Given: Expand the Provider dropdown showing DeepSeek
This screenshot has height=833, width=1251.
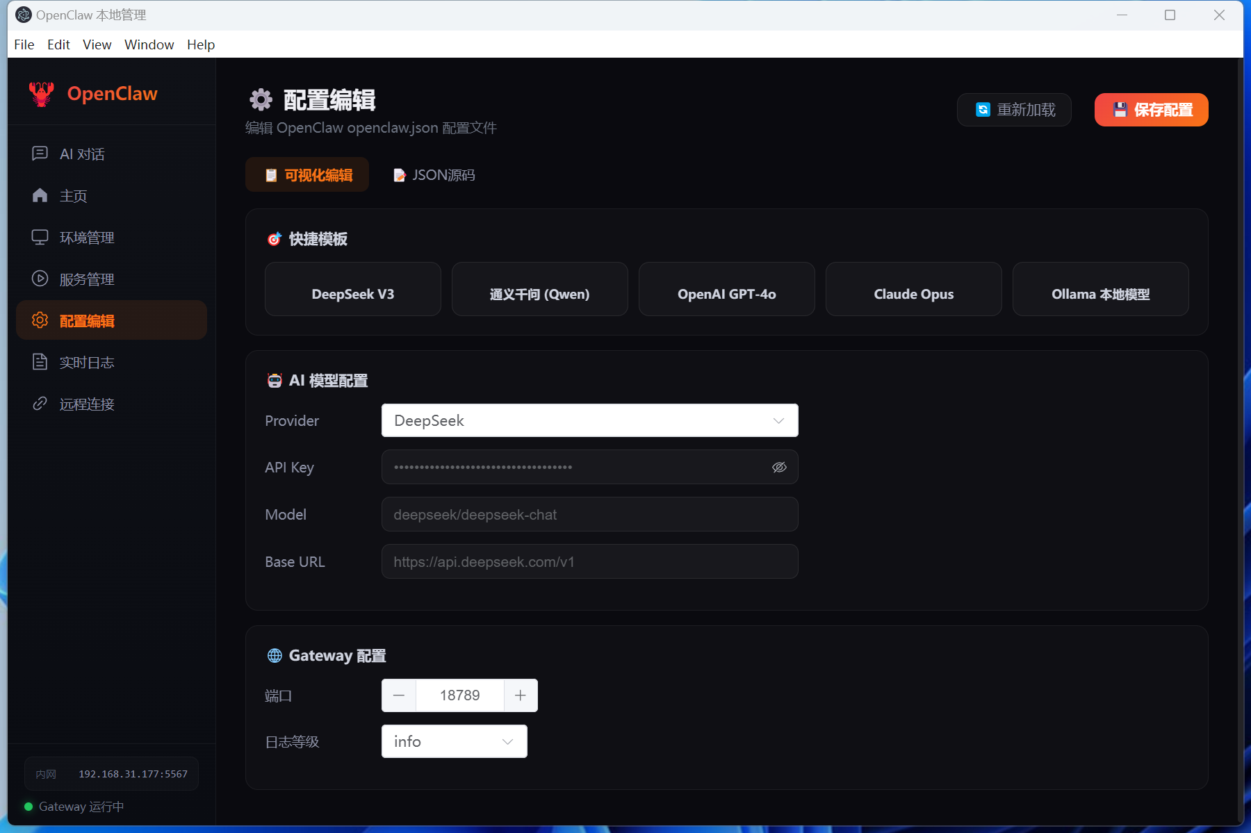Looking at the screenshot, I should [589, 420].
